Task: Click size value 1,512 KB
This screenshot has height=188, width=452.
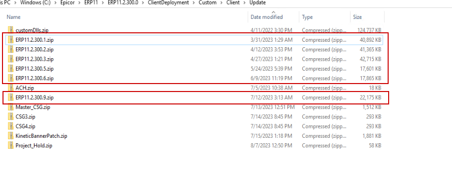Action: [x=372, y=107]
